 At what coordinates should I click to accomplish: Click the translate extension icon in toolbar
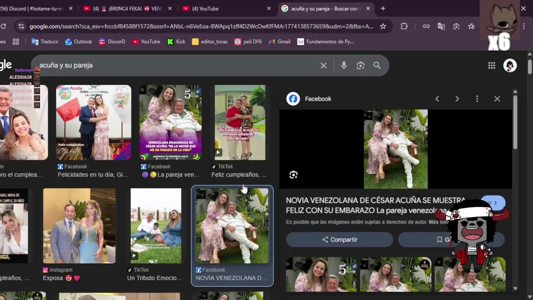point(441,26)
